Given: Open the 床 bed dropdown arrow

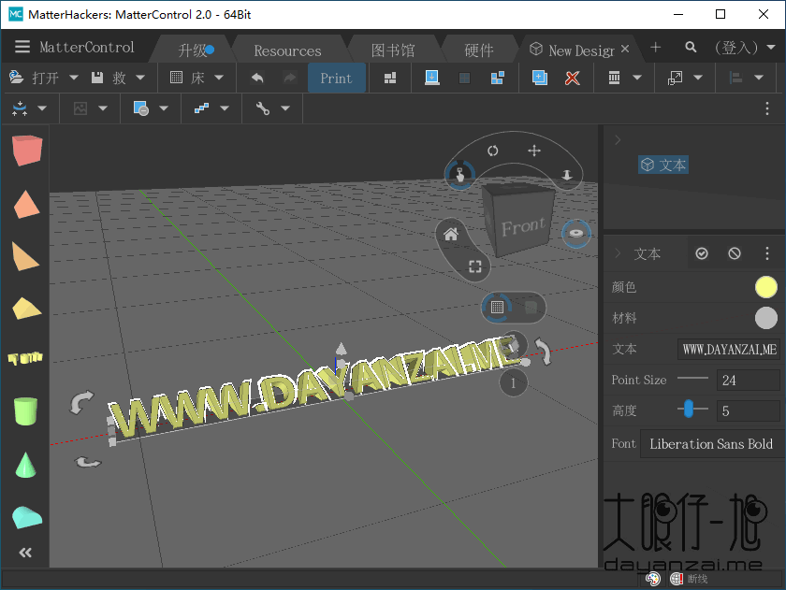Looking at the screenshot, I should point(219,78).
